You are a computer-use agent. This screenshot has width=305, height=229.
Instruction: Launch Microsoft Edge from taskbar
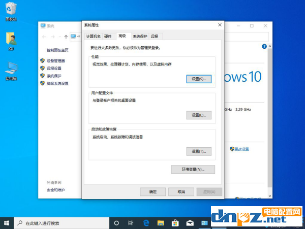146,223
